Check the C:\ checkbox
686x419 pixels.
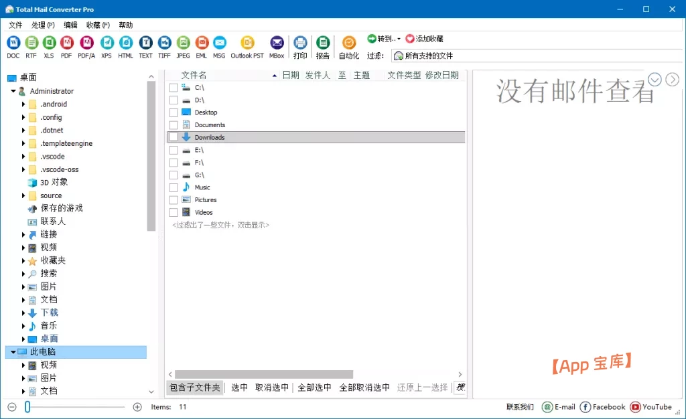click(174, 88)
